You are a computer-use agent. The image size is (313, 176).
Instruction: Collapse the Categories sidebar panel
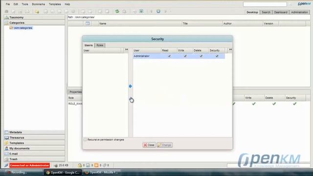[x=34, y=23]
